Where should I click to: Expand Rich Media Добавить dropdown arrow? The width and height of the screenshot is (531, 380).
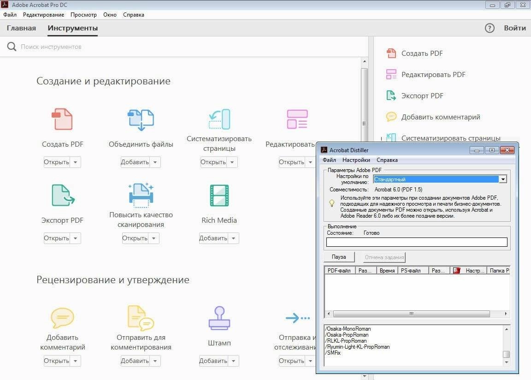(x=234, y=238)
